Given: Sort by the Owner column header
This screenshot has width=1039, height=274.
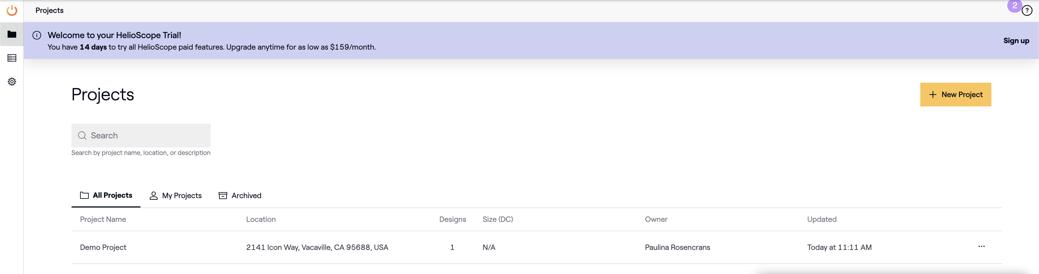Looking at the screenshot, I should pyautogui.click(x=656, y=219).
